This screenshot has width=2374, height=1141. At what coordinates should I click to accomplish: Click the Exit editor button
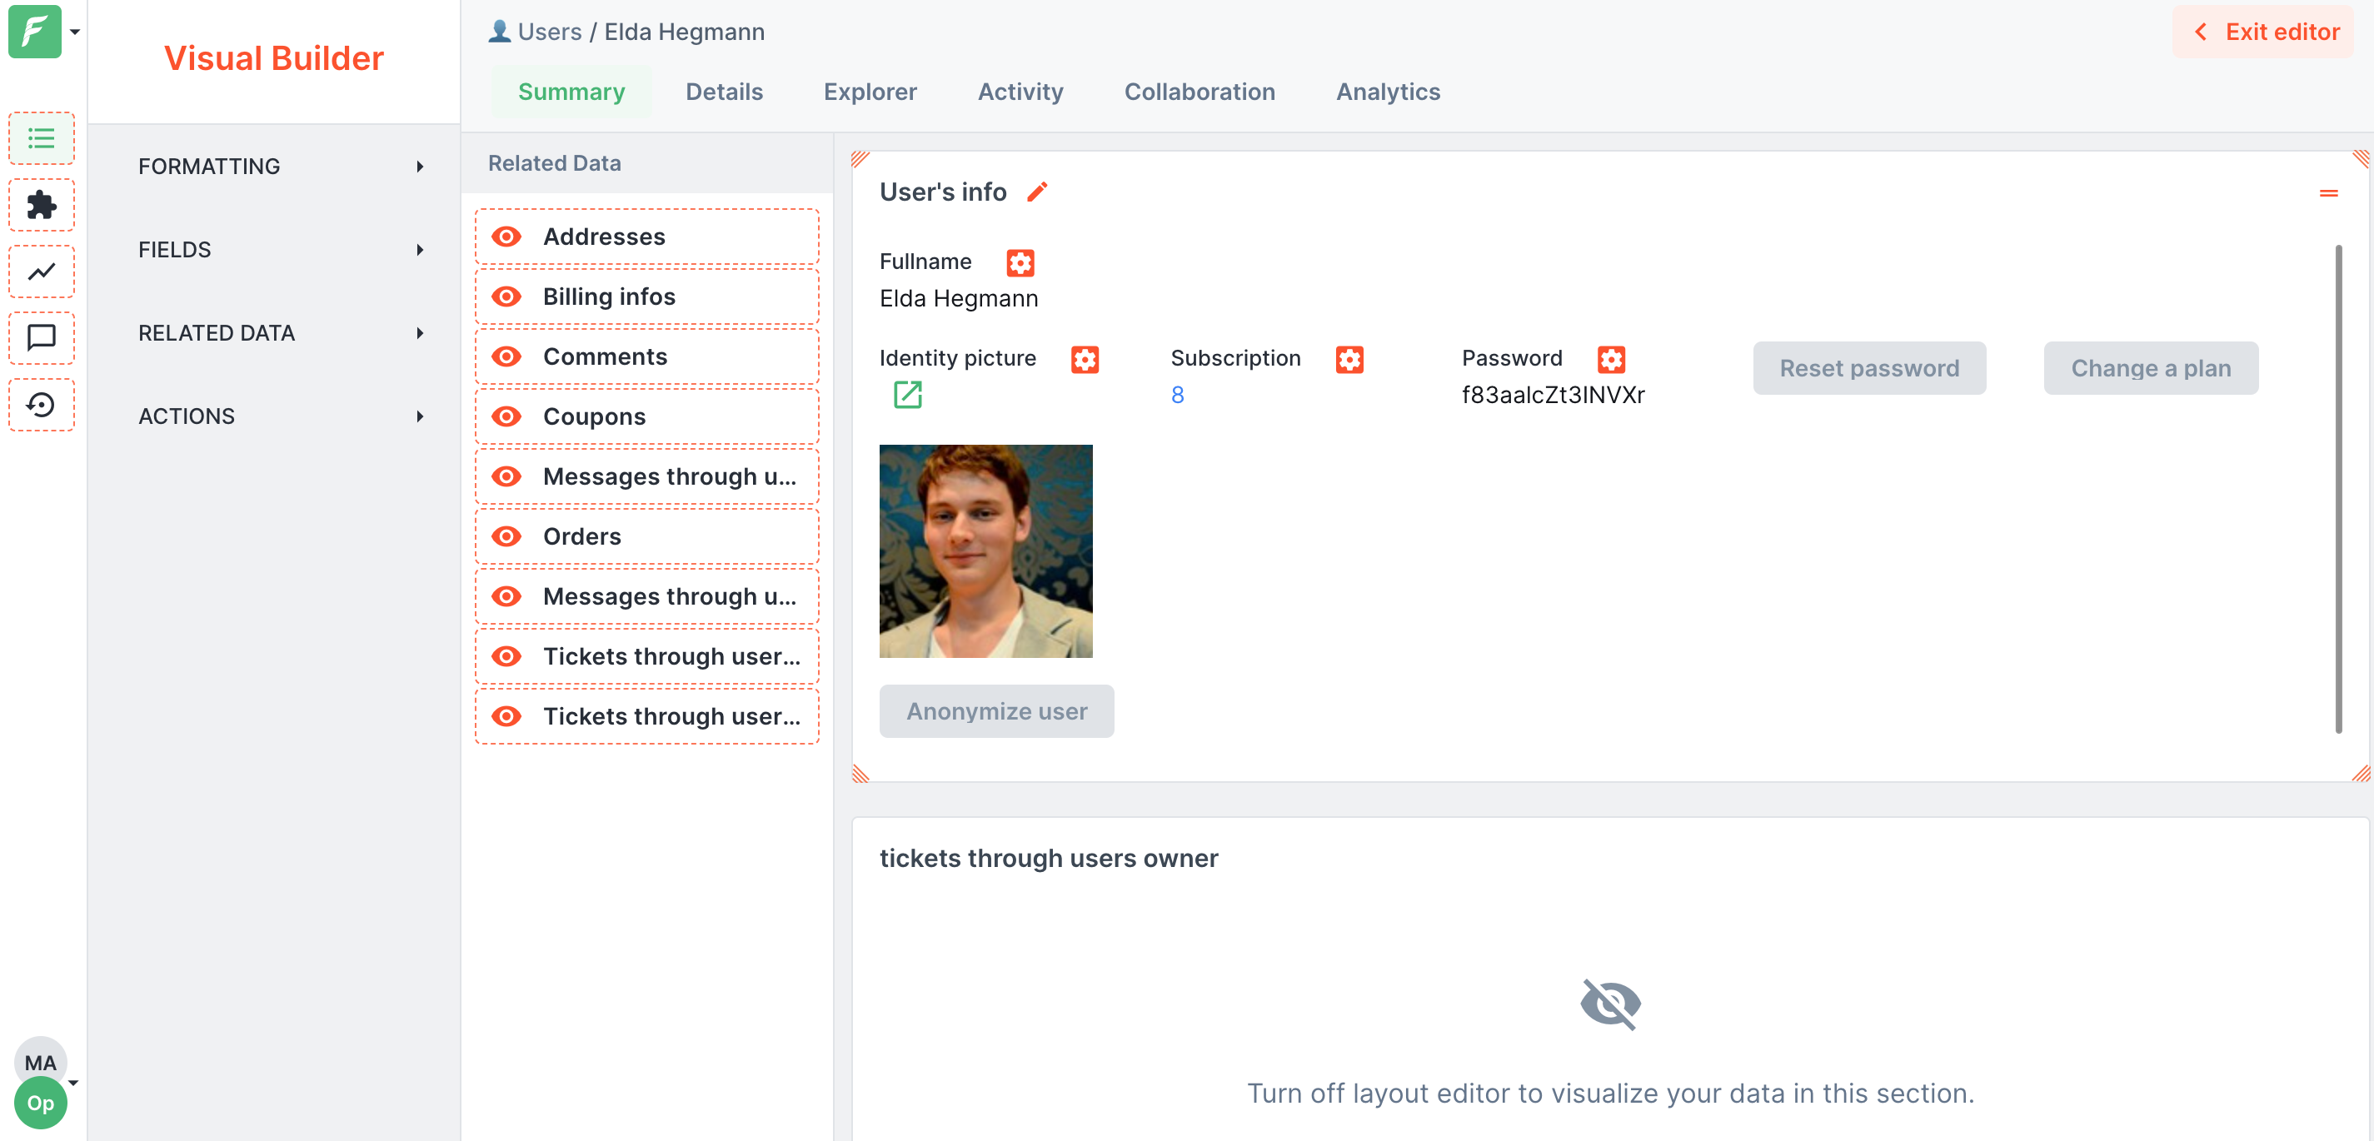[2267, 32]
